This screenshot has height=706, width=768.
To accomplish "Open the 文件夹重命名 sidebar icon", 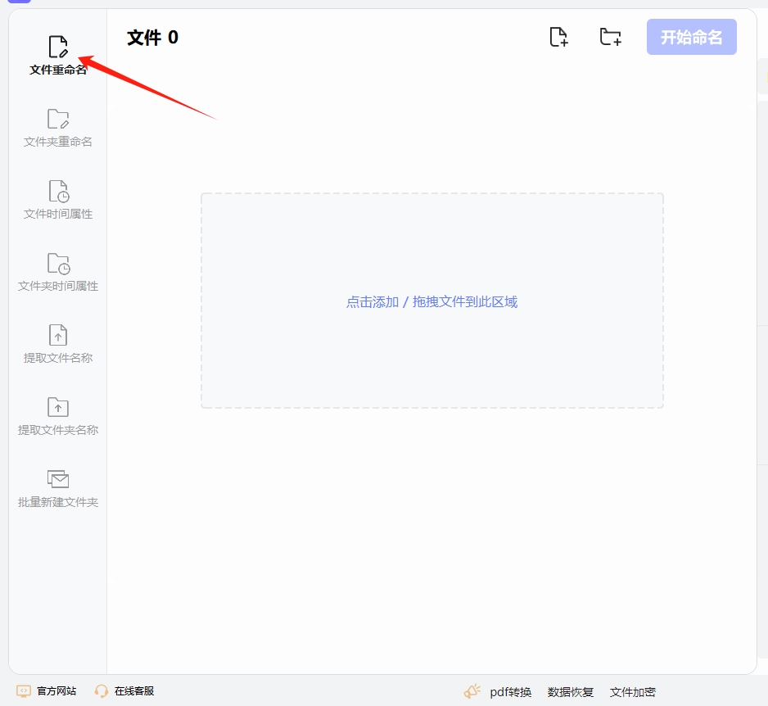I will [58, 119].
